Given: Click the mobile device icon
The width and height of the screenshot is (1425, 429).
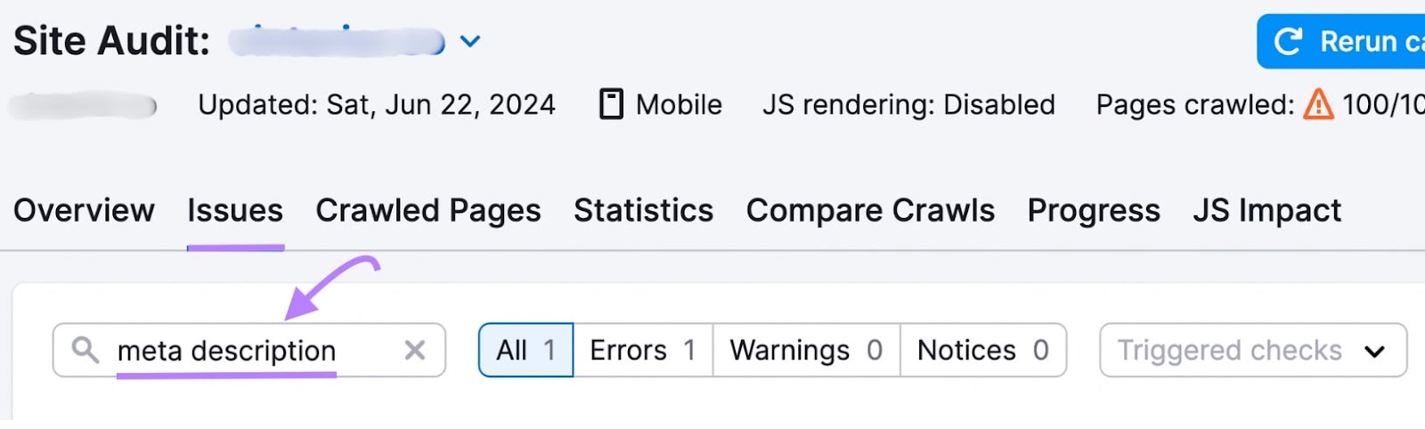Looking at the screenshot, I should (x=611, y=104).
